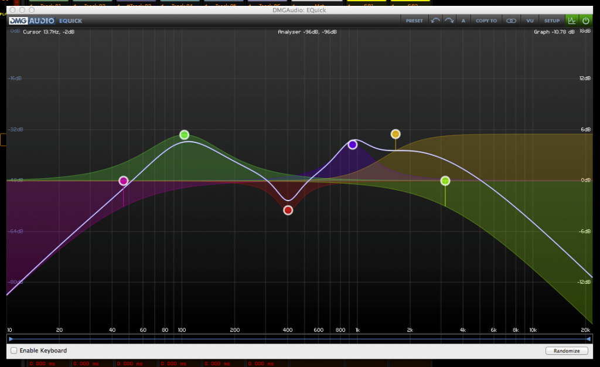Click the stereo link rings icon
This screenshot has height=367, width=600.
511,21
